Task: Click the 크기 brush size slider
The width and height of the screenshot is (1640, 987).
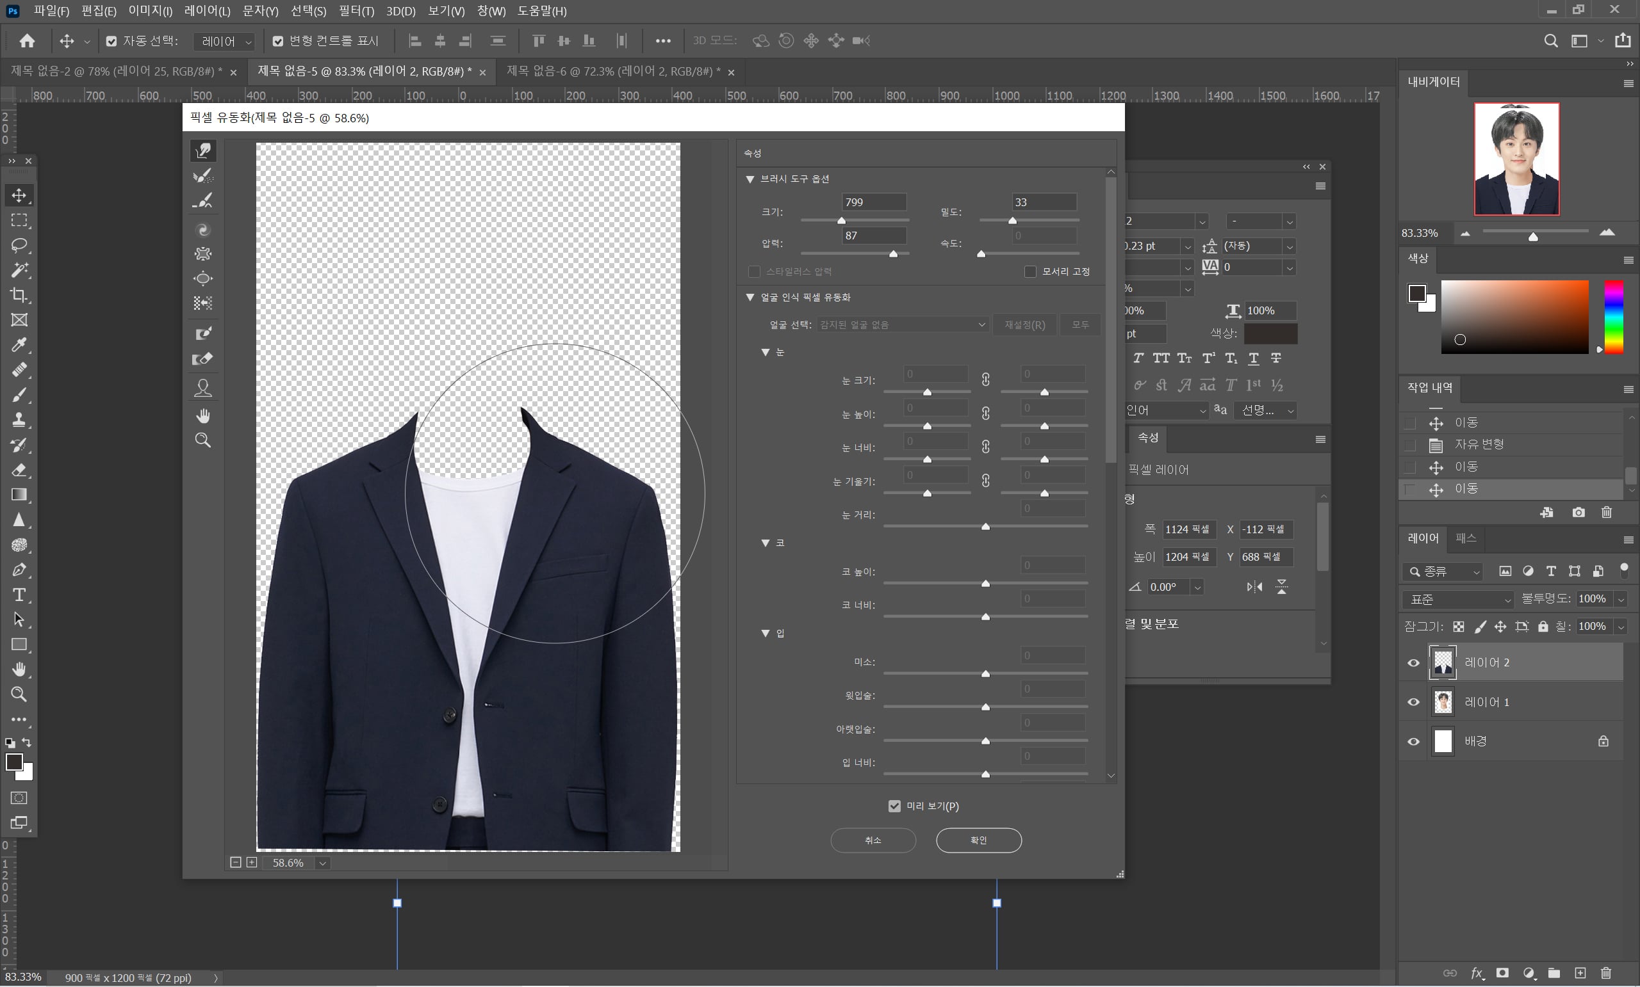Action: (855, 220)
